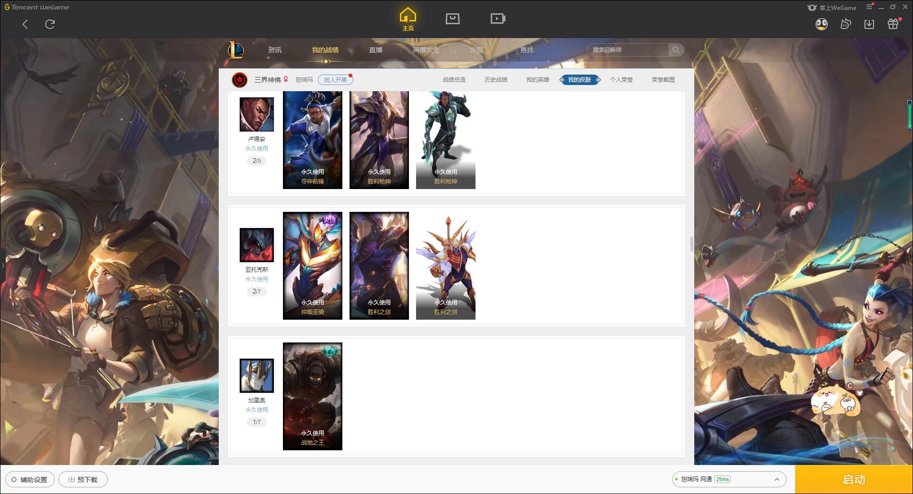The image size is (913, 494).
Task: Switch to the 我的战绩 tab
Action: tap(325, 50)
